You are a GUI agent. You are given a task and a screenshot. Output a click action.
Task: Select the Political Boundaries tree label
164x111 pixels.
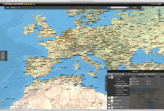pyautogui.click(x=122, y=90)
